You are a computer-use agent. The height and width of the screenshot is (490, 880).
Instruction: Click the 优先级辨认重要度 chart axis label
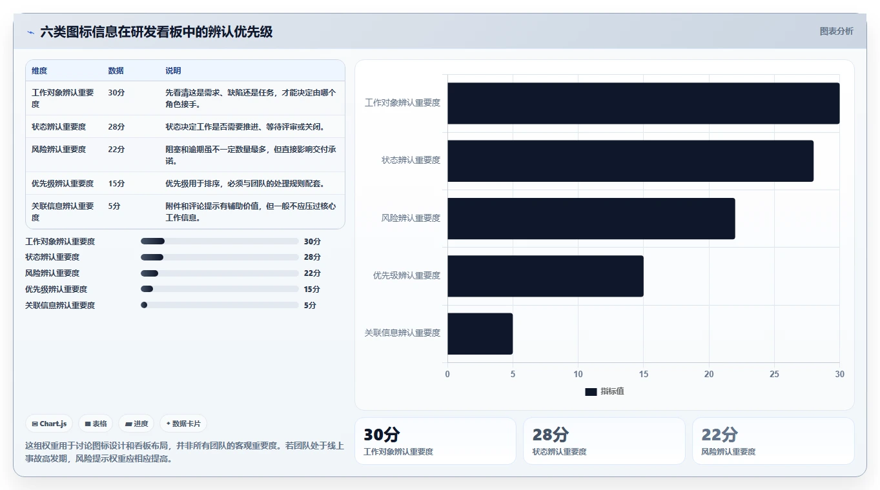click(x=407, y=276)
